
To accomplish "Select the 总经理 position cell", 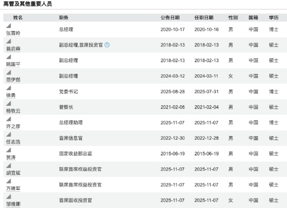I will tap(66, 29).
